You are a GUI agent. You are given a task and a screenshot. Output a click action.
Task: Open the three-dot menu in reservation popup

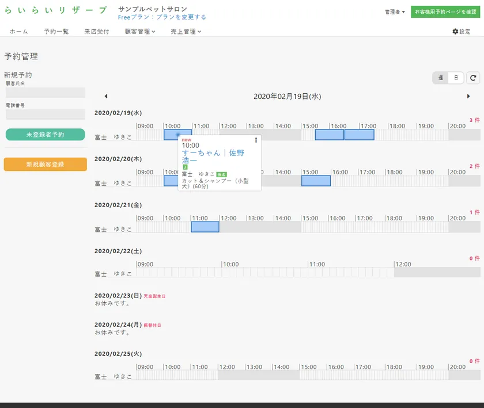click(256, 140)
